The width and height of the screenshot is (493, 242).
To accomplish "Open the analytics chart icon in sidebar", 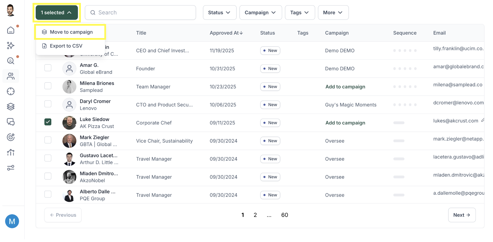I will pyautogui.click(x=11, y=152).
